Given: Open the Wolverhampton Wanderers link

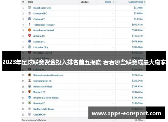Looking at the screenshot, I should coord(48,75).
